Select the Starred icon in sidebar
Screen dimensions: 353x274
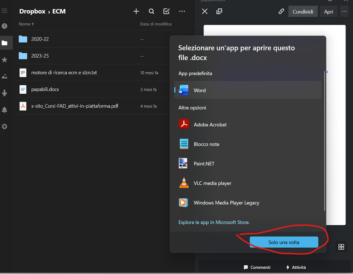(x=4, y=59)
